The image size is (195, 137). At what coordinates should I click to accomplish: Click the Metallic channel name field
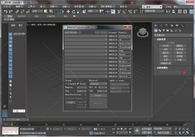tap(124, 62)
